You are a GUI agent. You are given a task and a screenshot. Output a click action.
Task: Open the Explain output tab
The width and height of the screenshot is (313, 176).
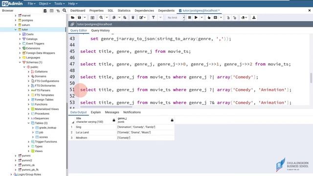(96, 112)
